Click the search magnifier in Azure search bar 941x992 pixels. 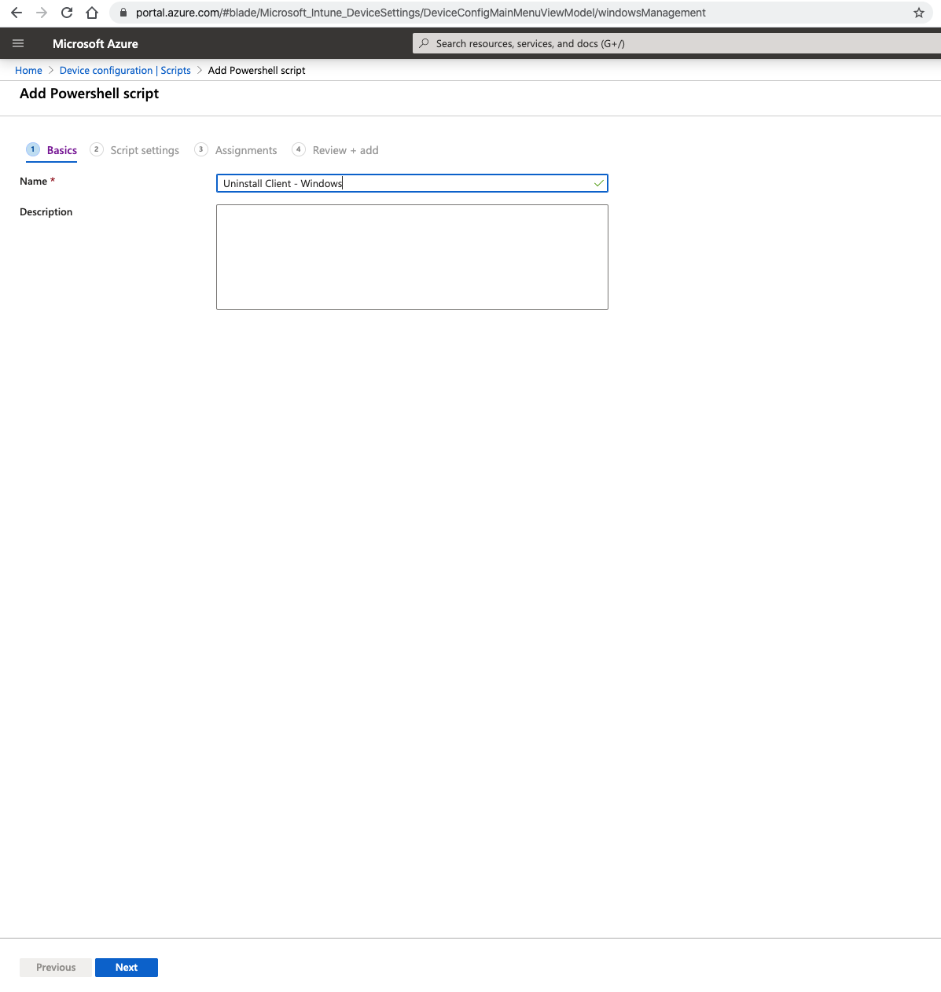(424, 43)
